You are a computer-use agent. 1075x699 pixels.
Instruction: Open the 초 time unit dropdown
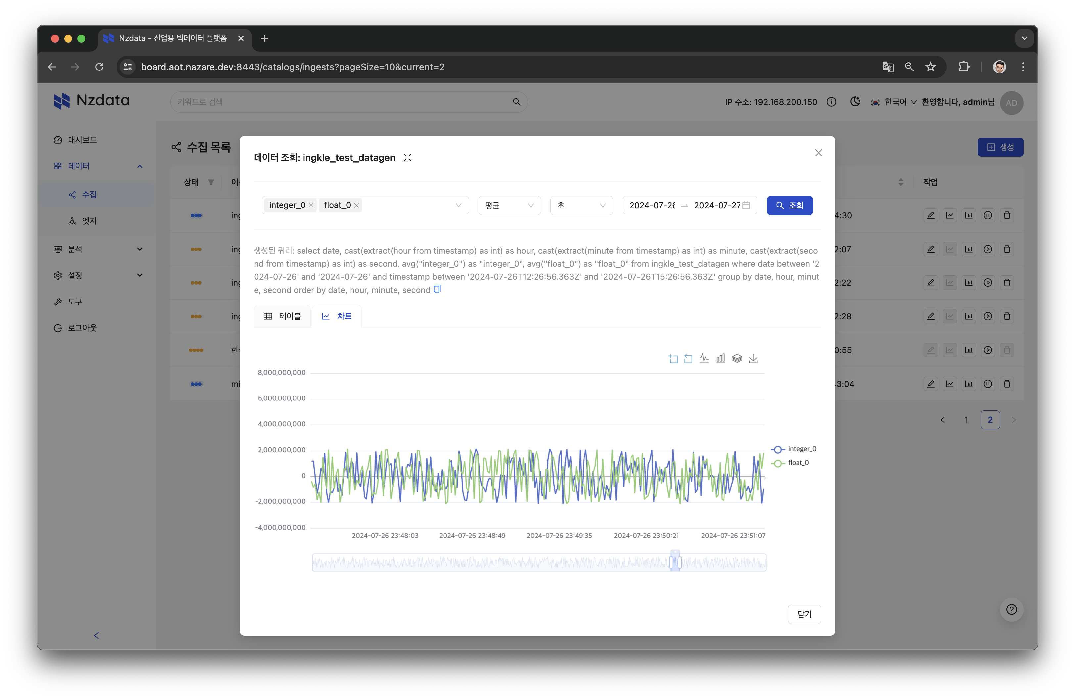click(x=581, y=205)
